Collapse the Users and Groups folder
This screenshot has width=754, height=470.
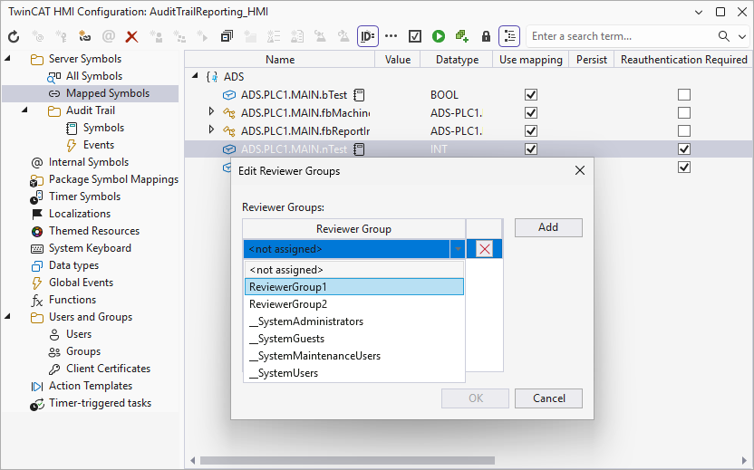7,317
